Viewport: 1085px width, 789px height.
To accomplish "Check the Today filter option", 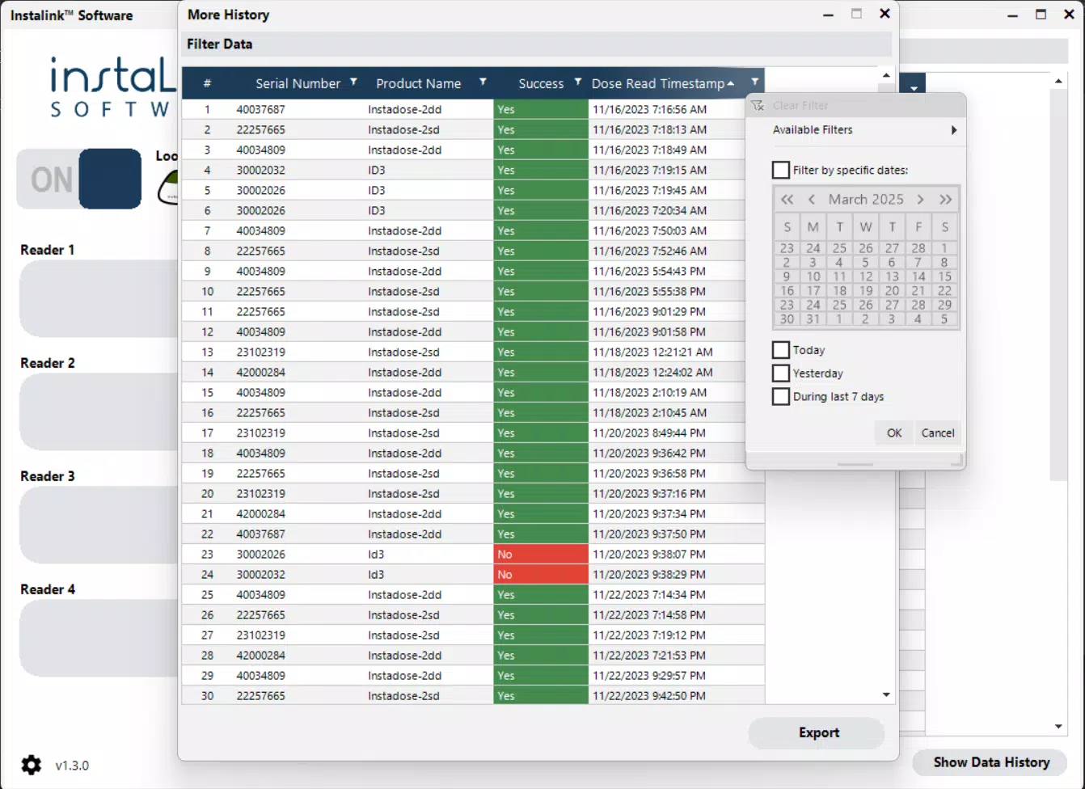I will (x=781, y=350).
